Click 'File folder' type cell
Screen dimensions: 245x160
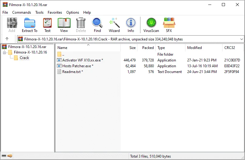point(165,54)
